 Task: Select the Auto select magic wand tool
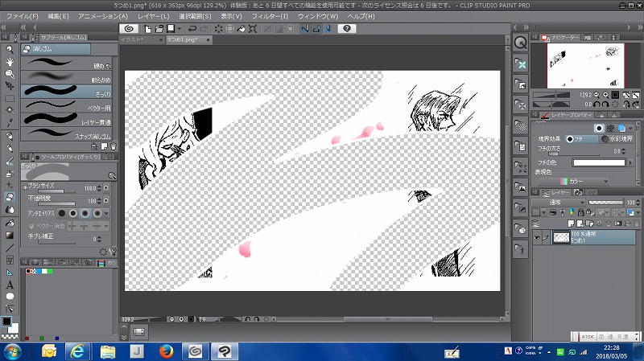tap(10, 111)
